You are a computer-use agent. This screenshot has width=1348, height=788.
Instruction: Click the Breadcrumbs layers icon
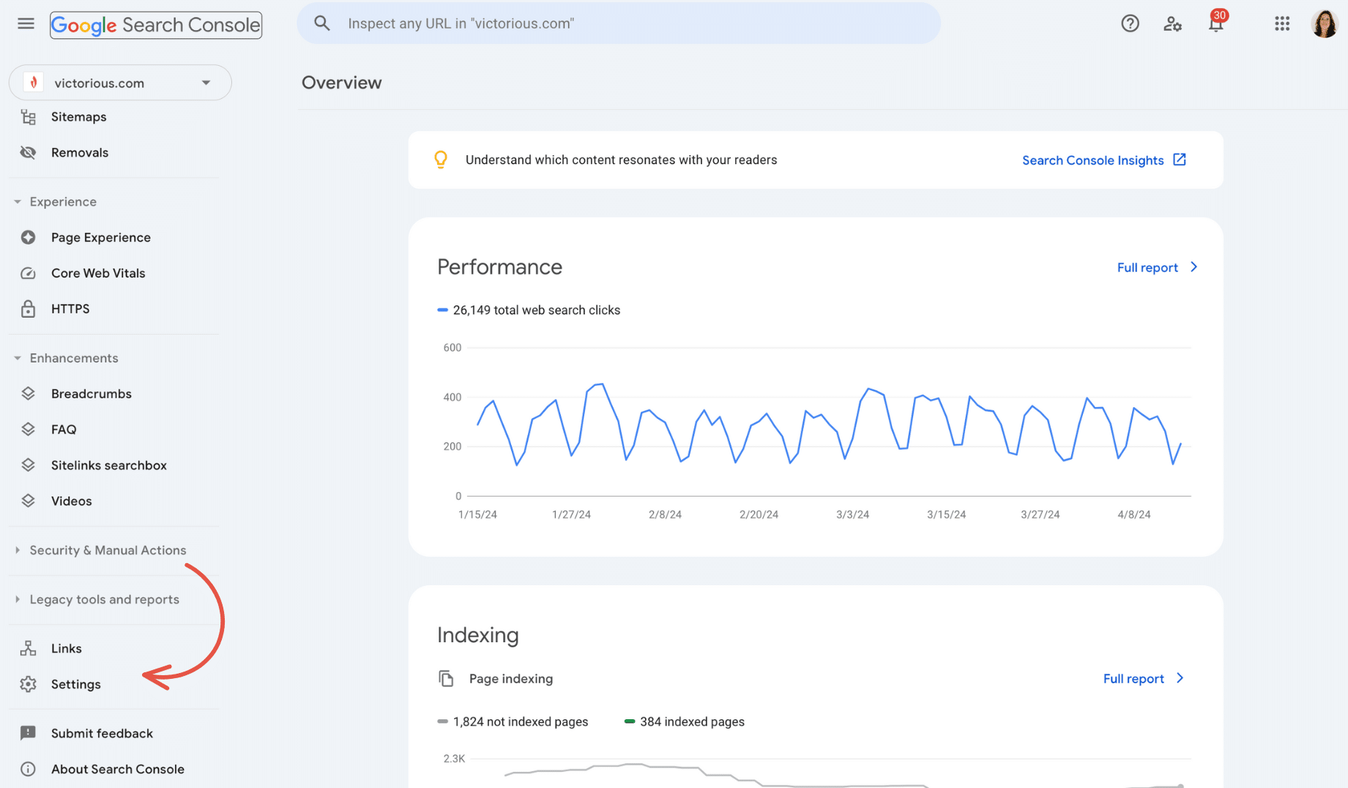click(29, 393)
